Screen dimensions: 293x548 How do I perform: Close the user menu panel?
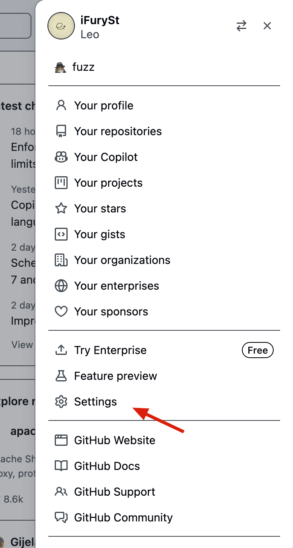tap(267, 26)
